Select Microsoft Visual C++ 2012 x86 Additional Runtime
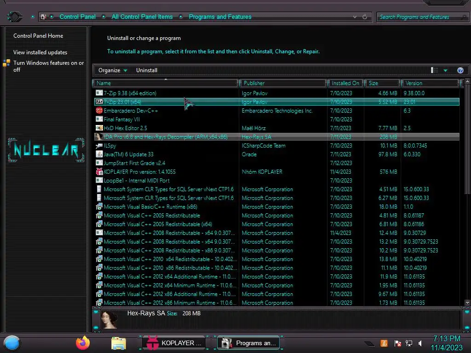The image size is (471, 353). point(276,294)
